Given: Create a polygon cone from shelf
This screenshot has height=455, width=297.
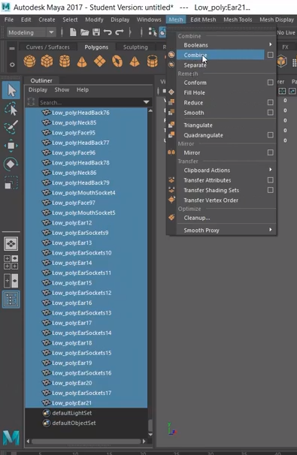Looking at the screenshot, I should (82, 62).
